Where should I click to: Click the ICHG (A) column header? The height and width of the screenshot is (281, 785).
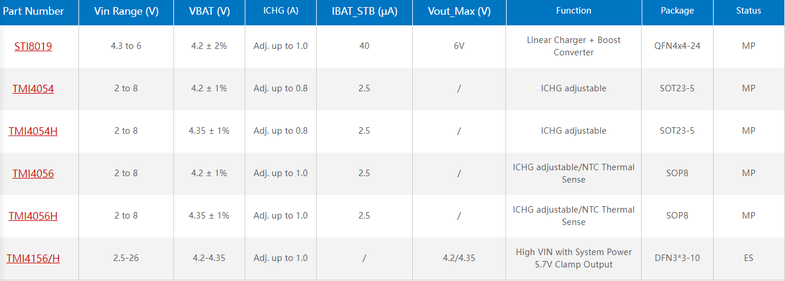click(x=281, y=11)
